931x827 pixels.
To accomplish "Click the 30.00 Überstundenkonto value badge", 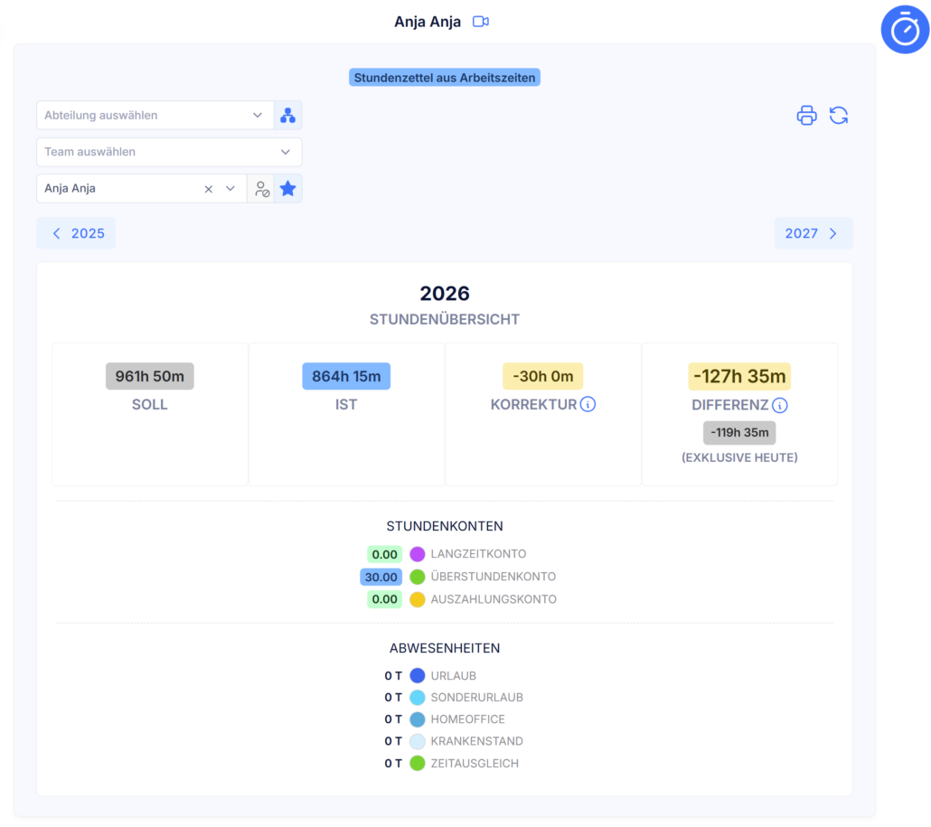I will (x=381, y=577).
